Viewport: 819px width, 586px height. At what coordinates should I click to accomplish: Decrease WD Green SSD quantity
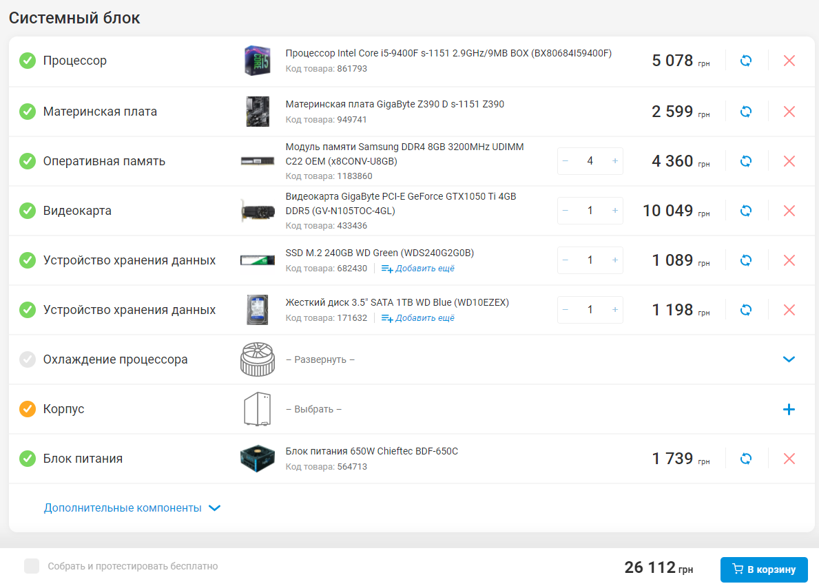click(565, 260)
